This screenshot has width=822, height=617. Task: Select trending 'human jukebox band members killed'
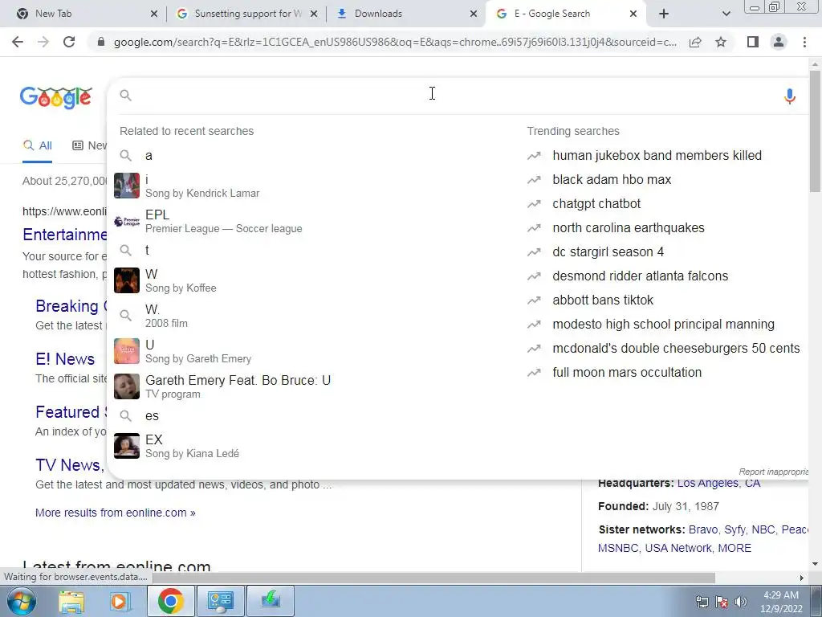657,155
